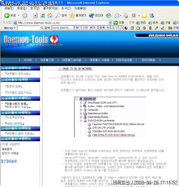Open Search (검색) magnifier in toolbar

(61, 15)
